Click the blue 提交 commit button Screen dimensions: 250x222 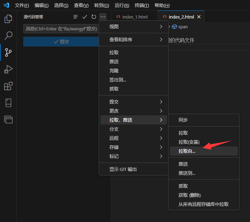[x=61, y=42]
